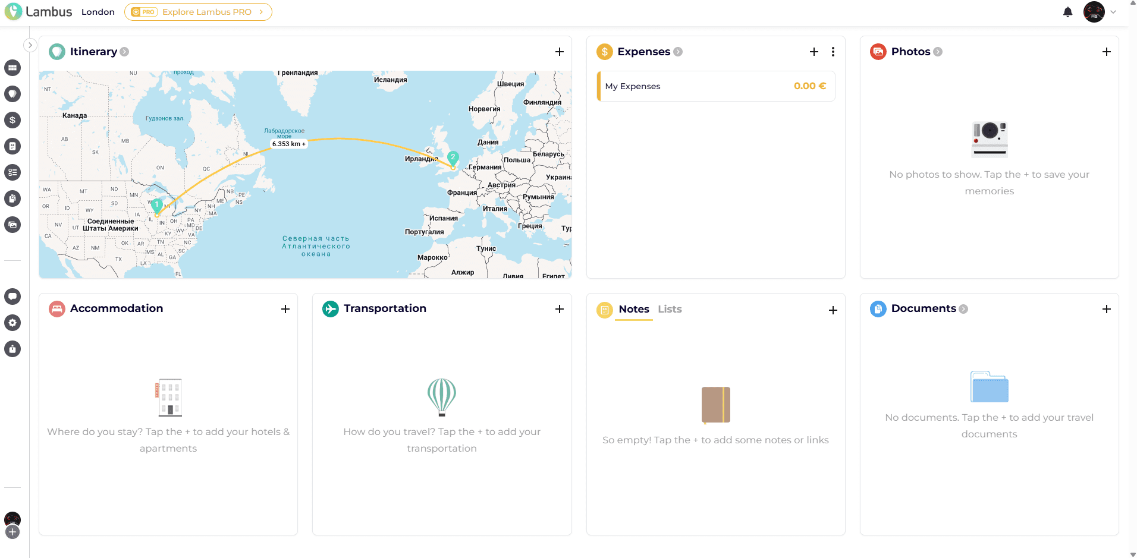Add a new document
Screen dimensions: 1137x558
click(1106, 309)
